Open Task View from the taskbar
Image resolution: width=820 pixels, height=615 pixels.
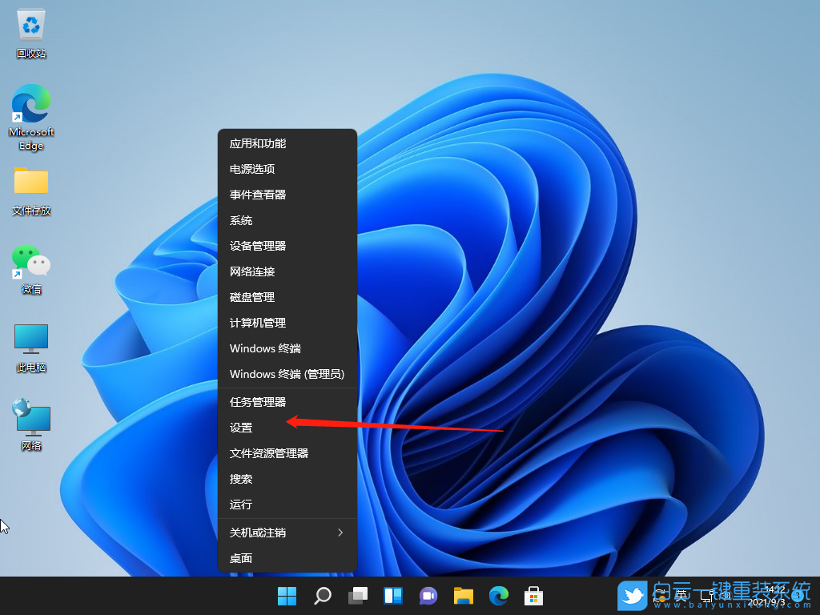357,596
